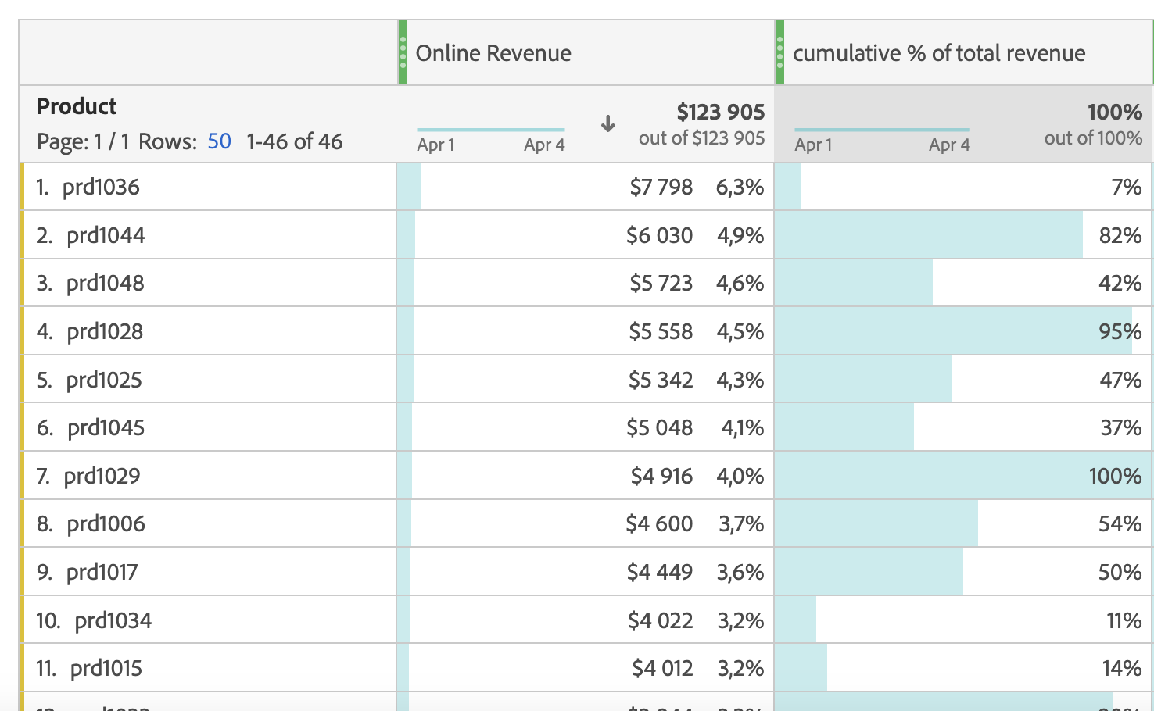Click the $4 916 revenue cell
The image size is (1154, 711).
[x=586, y=476]
